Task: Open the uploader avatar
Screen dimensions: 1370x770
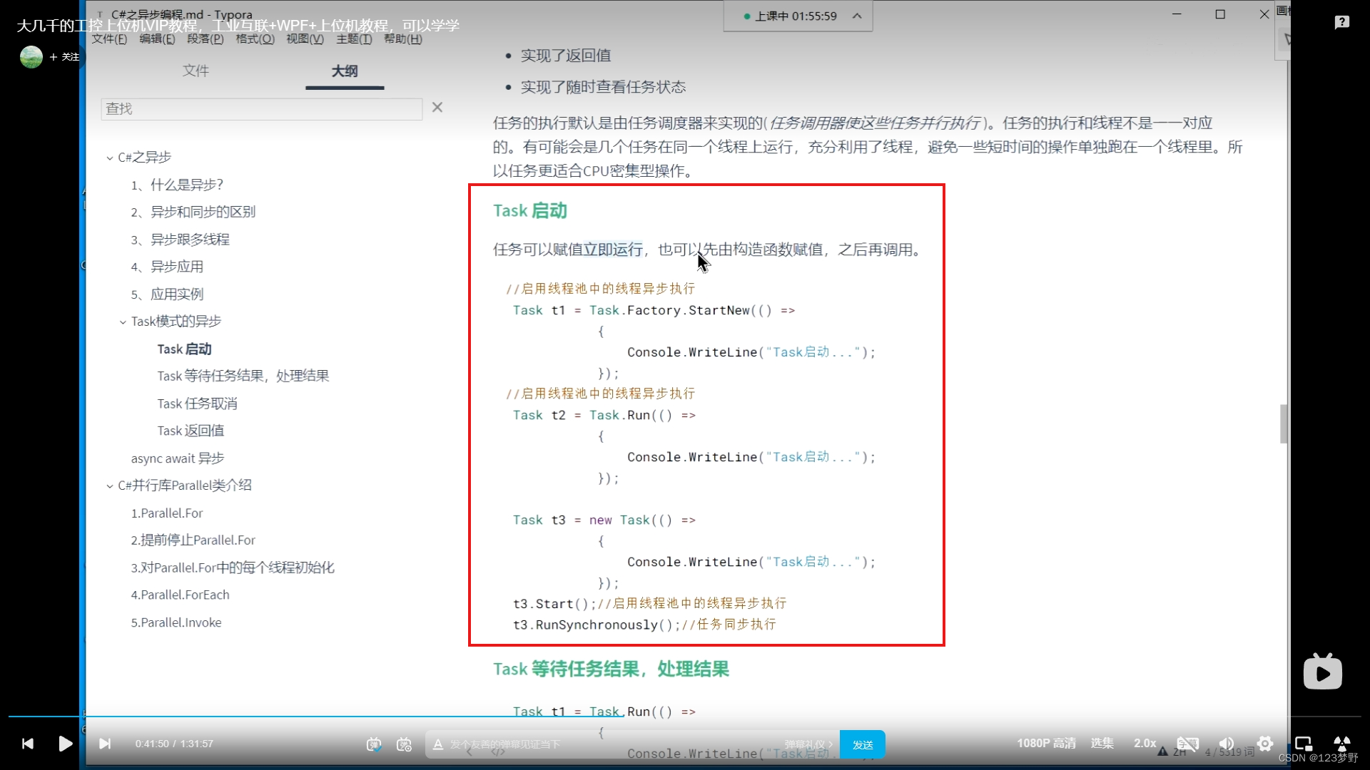Action: [x=31, y=57]
